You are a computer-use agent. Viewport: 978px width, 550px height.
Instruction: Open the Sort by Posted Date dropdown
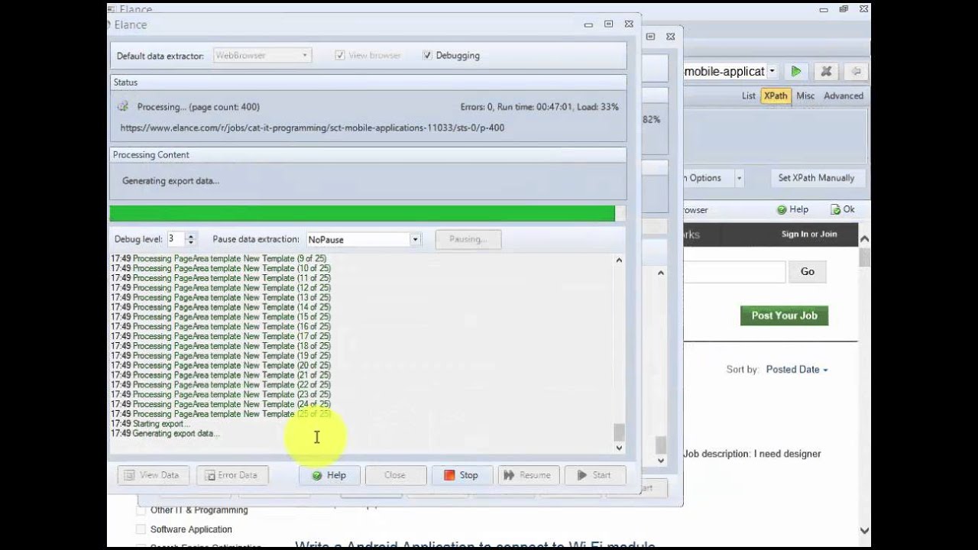pos(797,370)
